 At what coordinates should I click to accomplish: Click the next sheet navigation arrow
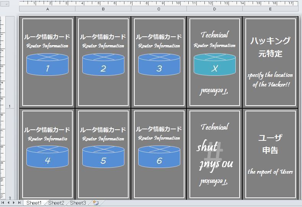(x=14, y=203)
